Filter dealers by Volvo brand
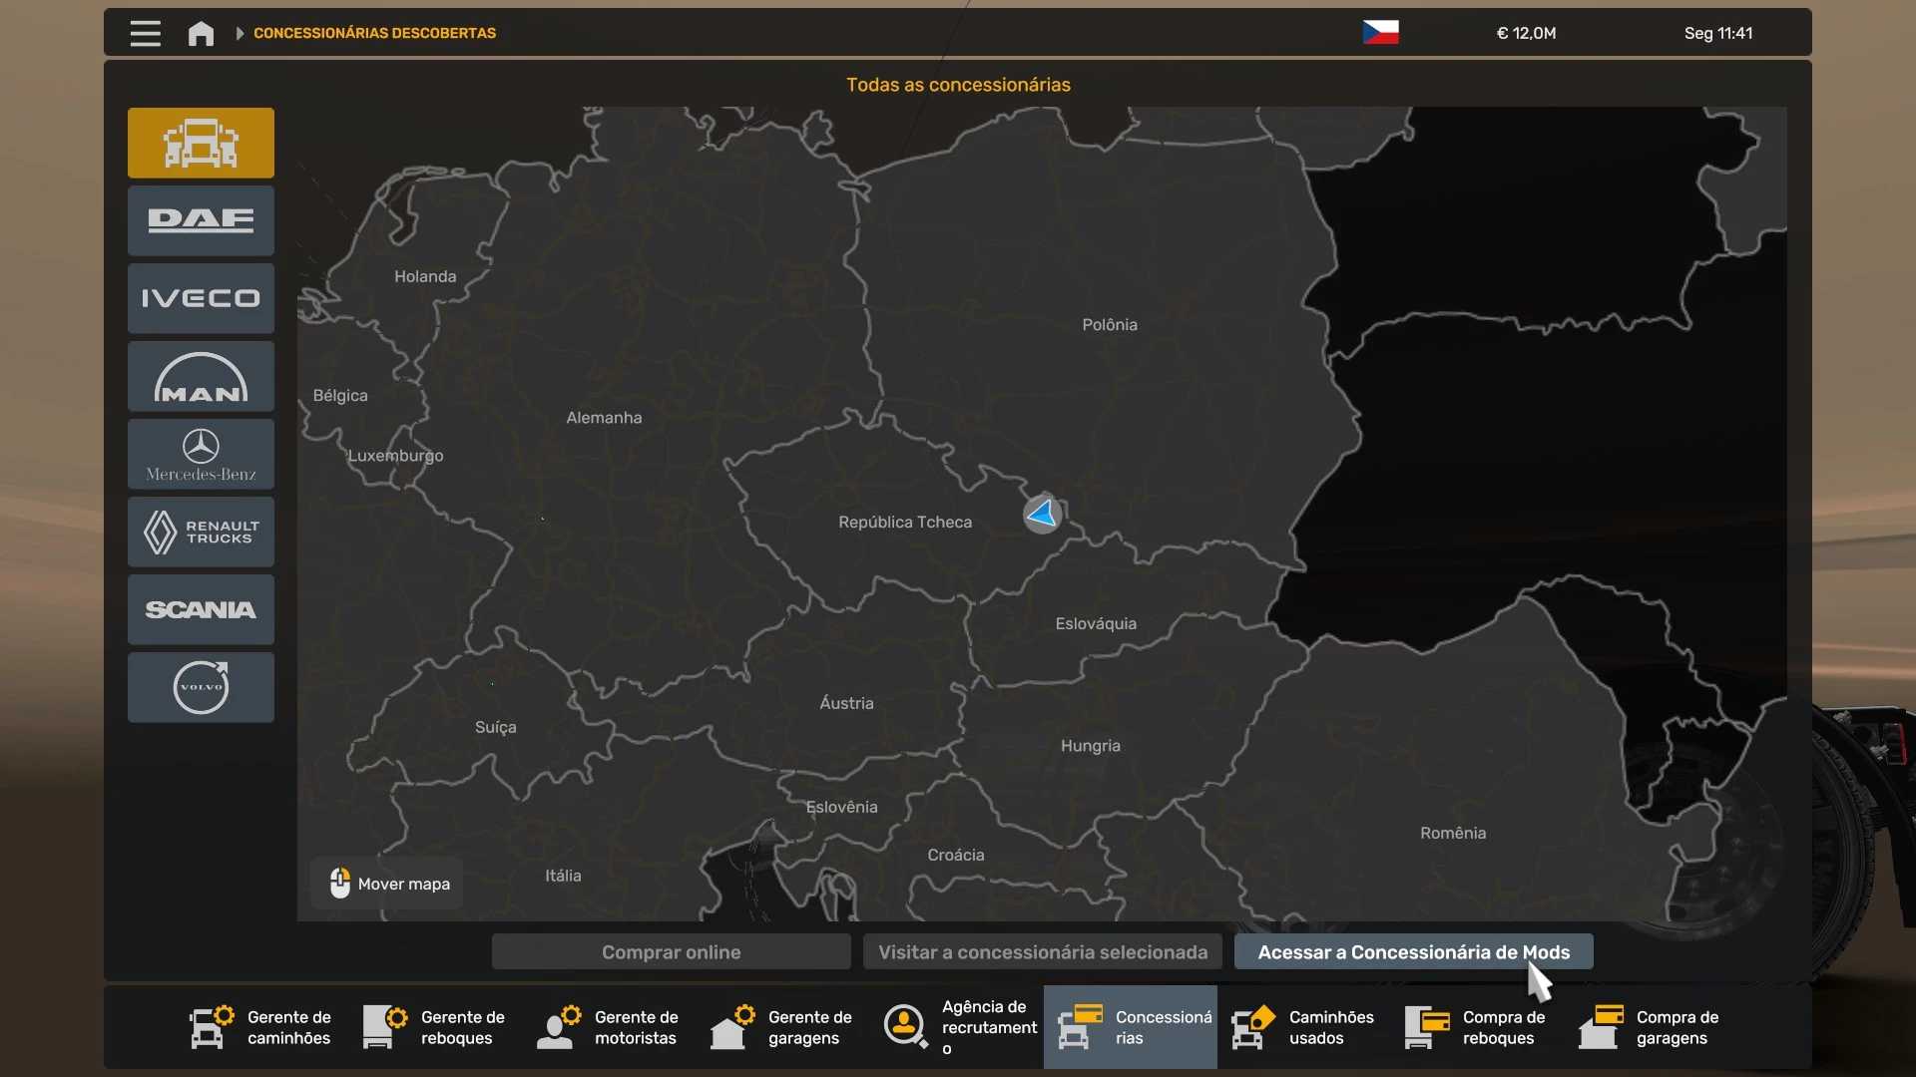Screen dimensions: 1916x1077 coord(201,687)
